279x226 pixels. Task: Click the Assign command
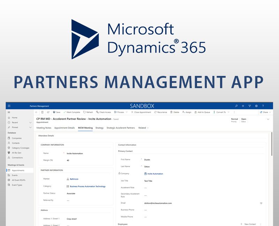click(x=187, y=112)
